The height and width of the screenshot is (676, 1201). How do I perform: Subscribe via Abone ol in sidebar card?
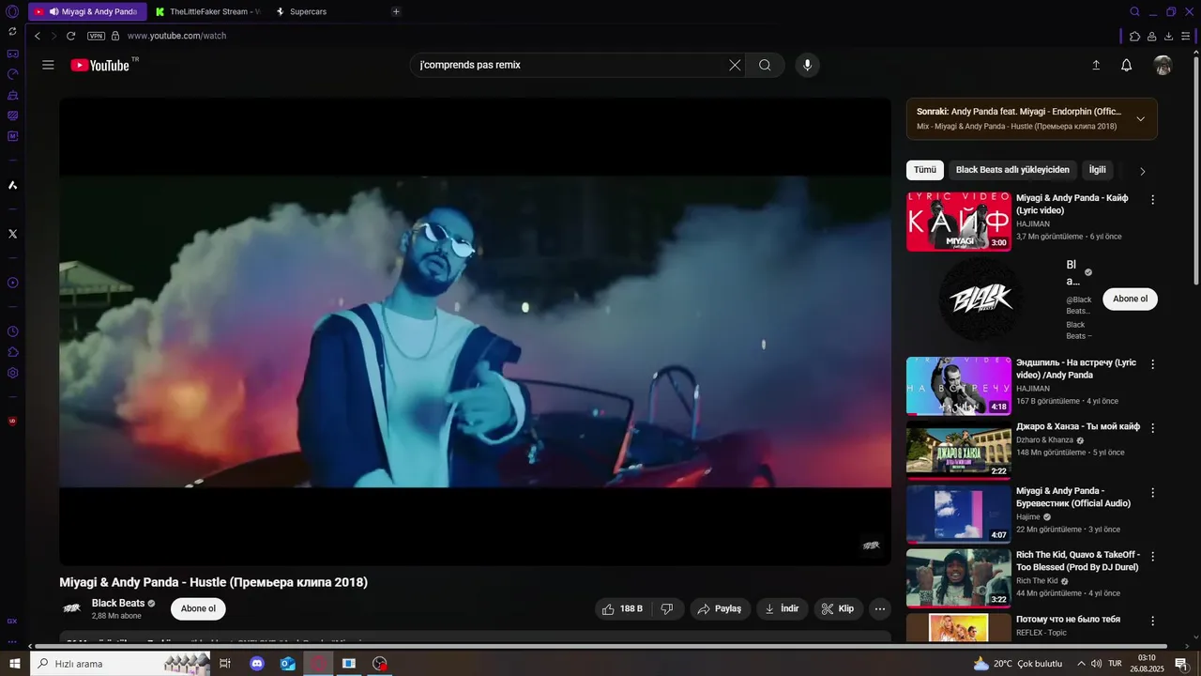point(1130,299)
